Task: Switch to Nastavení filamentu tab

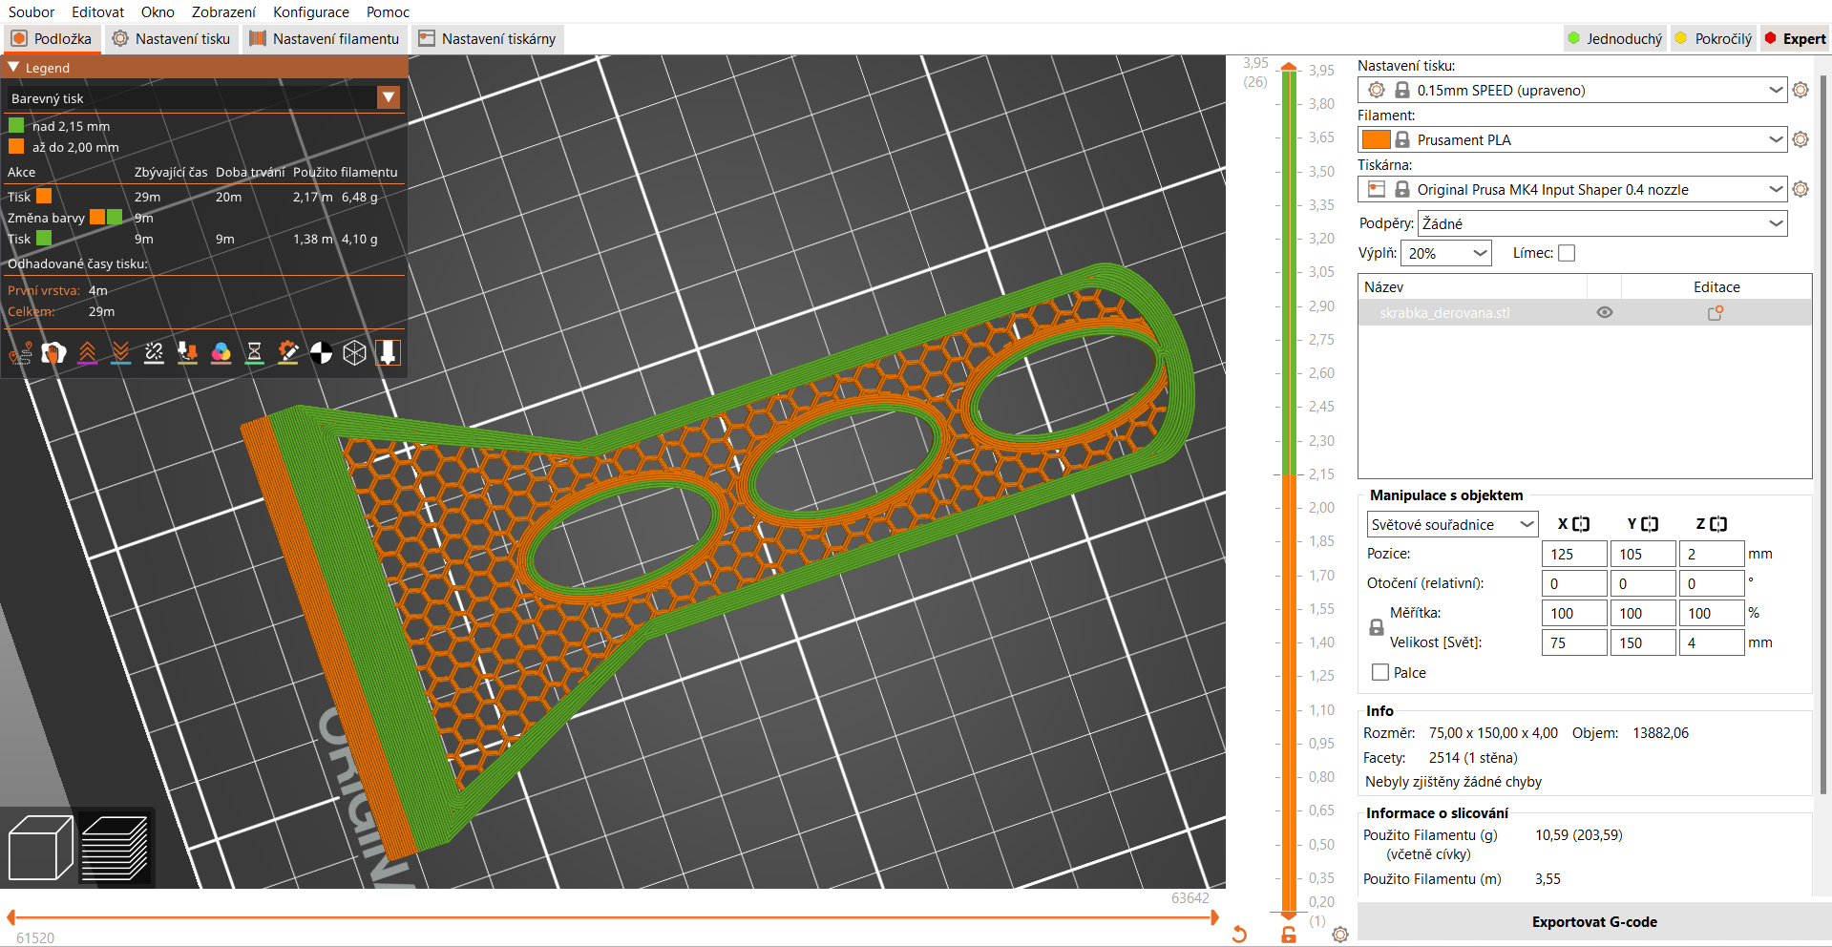Action: [x=325, y=38]
